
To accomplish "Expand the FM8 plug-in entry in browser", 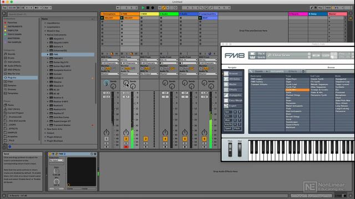I will 48,54.
